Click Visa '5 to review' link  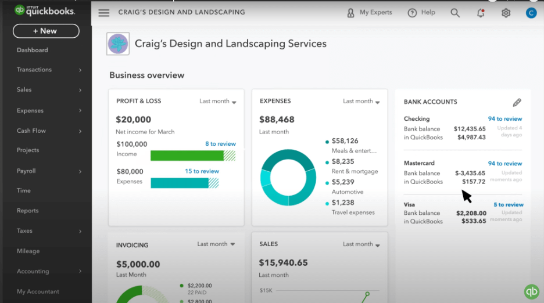pos(509,204)
